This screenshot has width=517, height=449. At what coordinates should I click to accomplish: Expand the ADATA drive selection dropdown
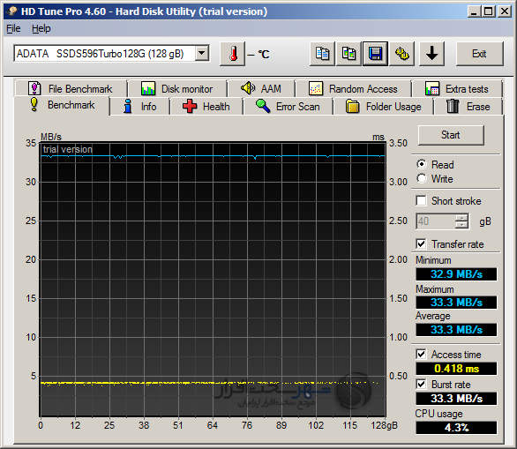tap(201, 53)
